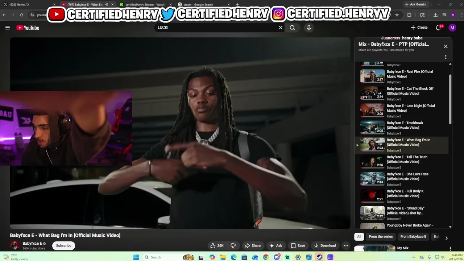
Task: Go back in the browser
Action: [x=4, y=15]
